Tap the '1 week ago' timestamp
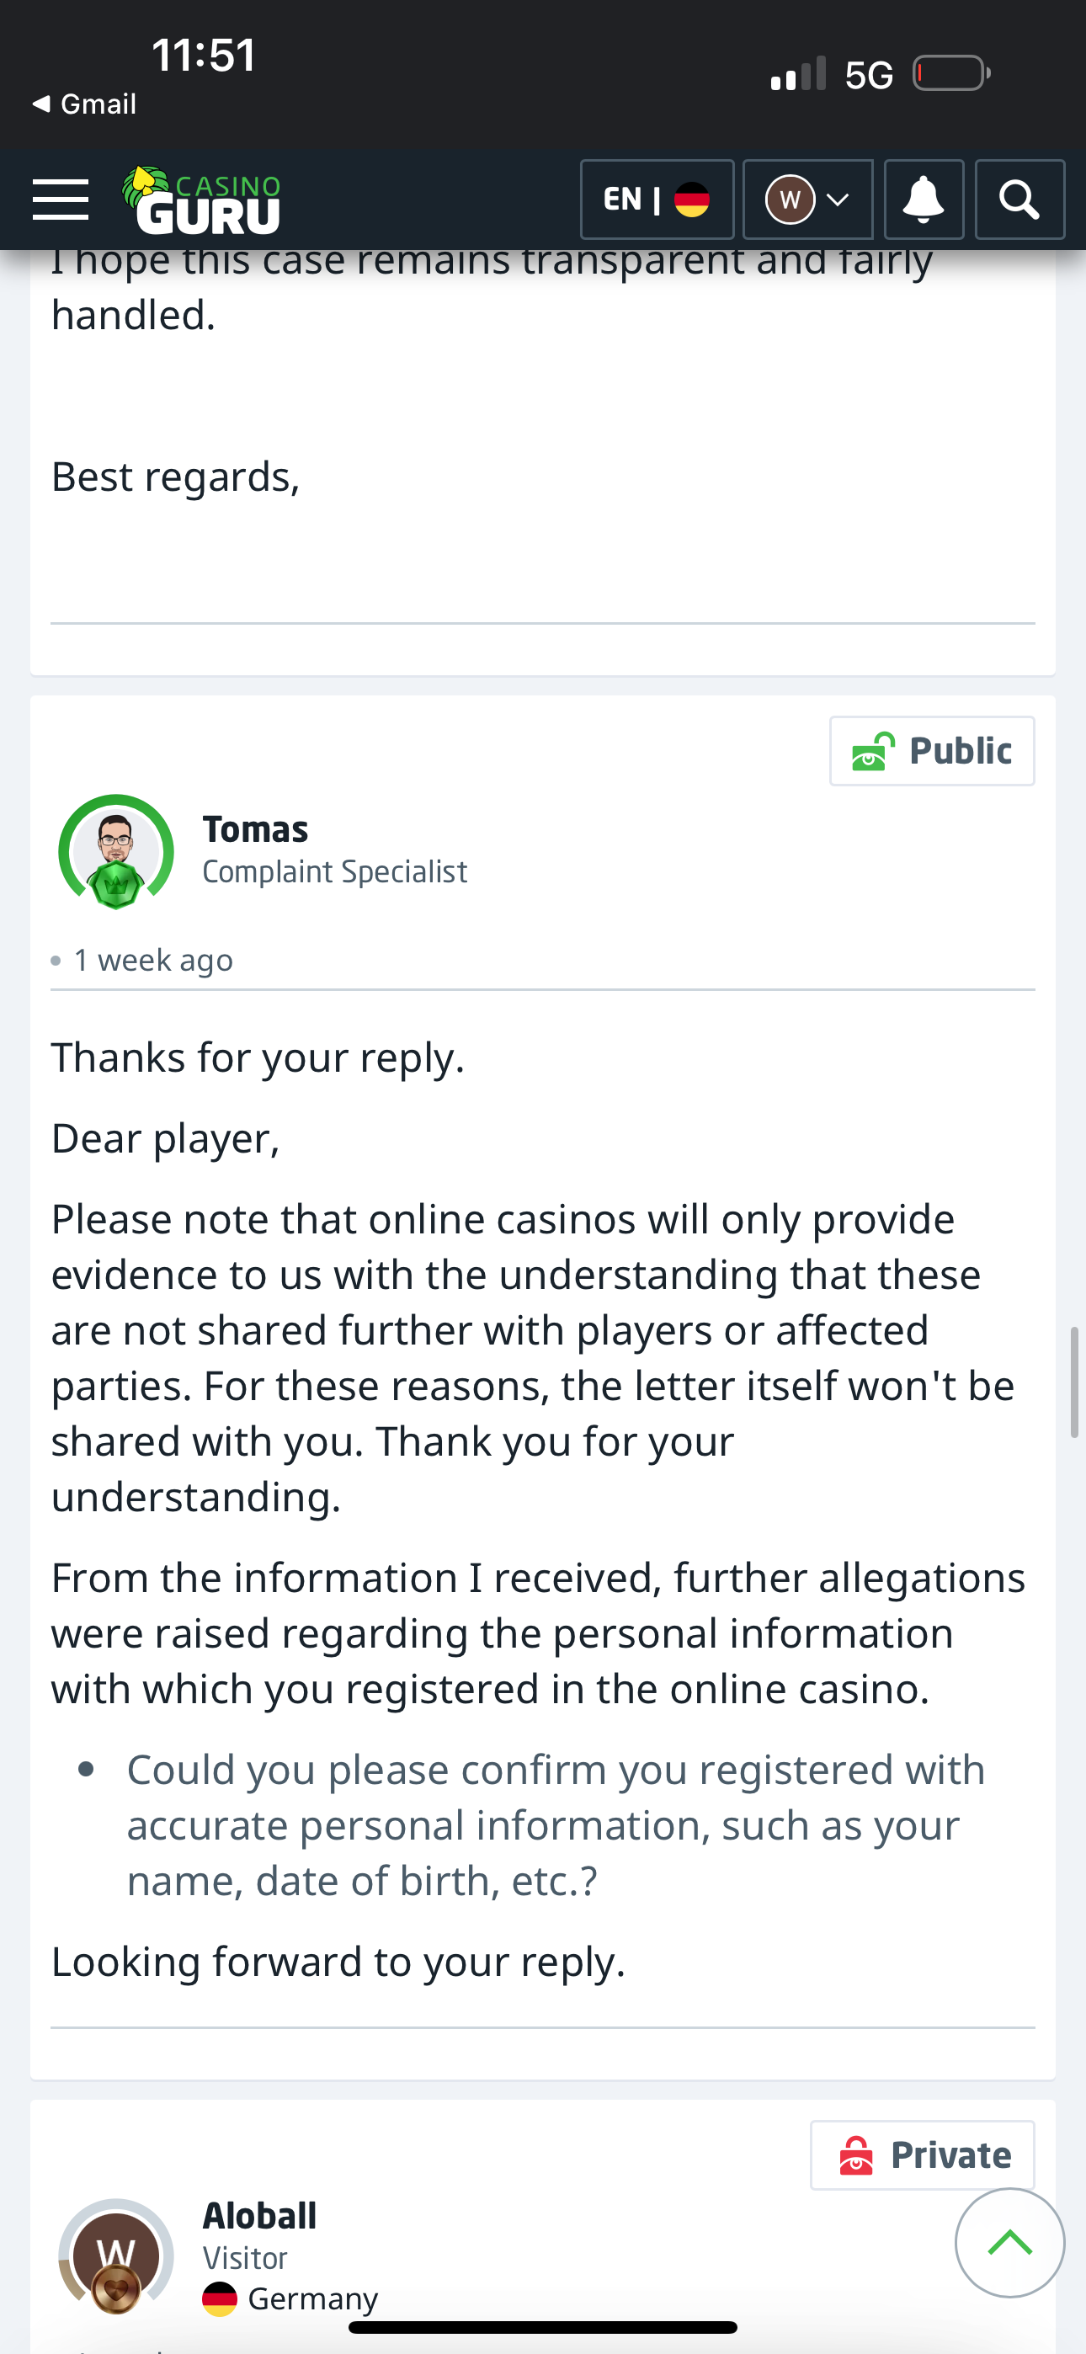1086x2354 pixels. pyautogui.click(x=153, y=961)
